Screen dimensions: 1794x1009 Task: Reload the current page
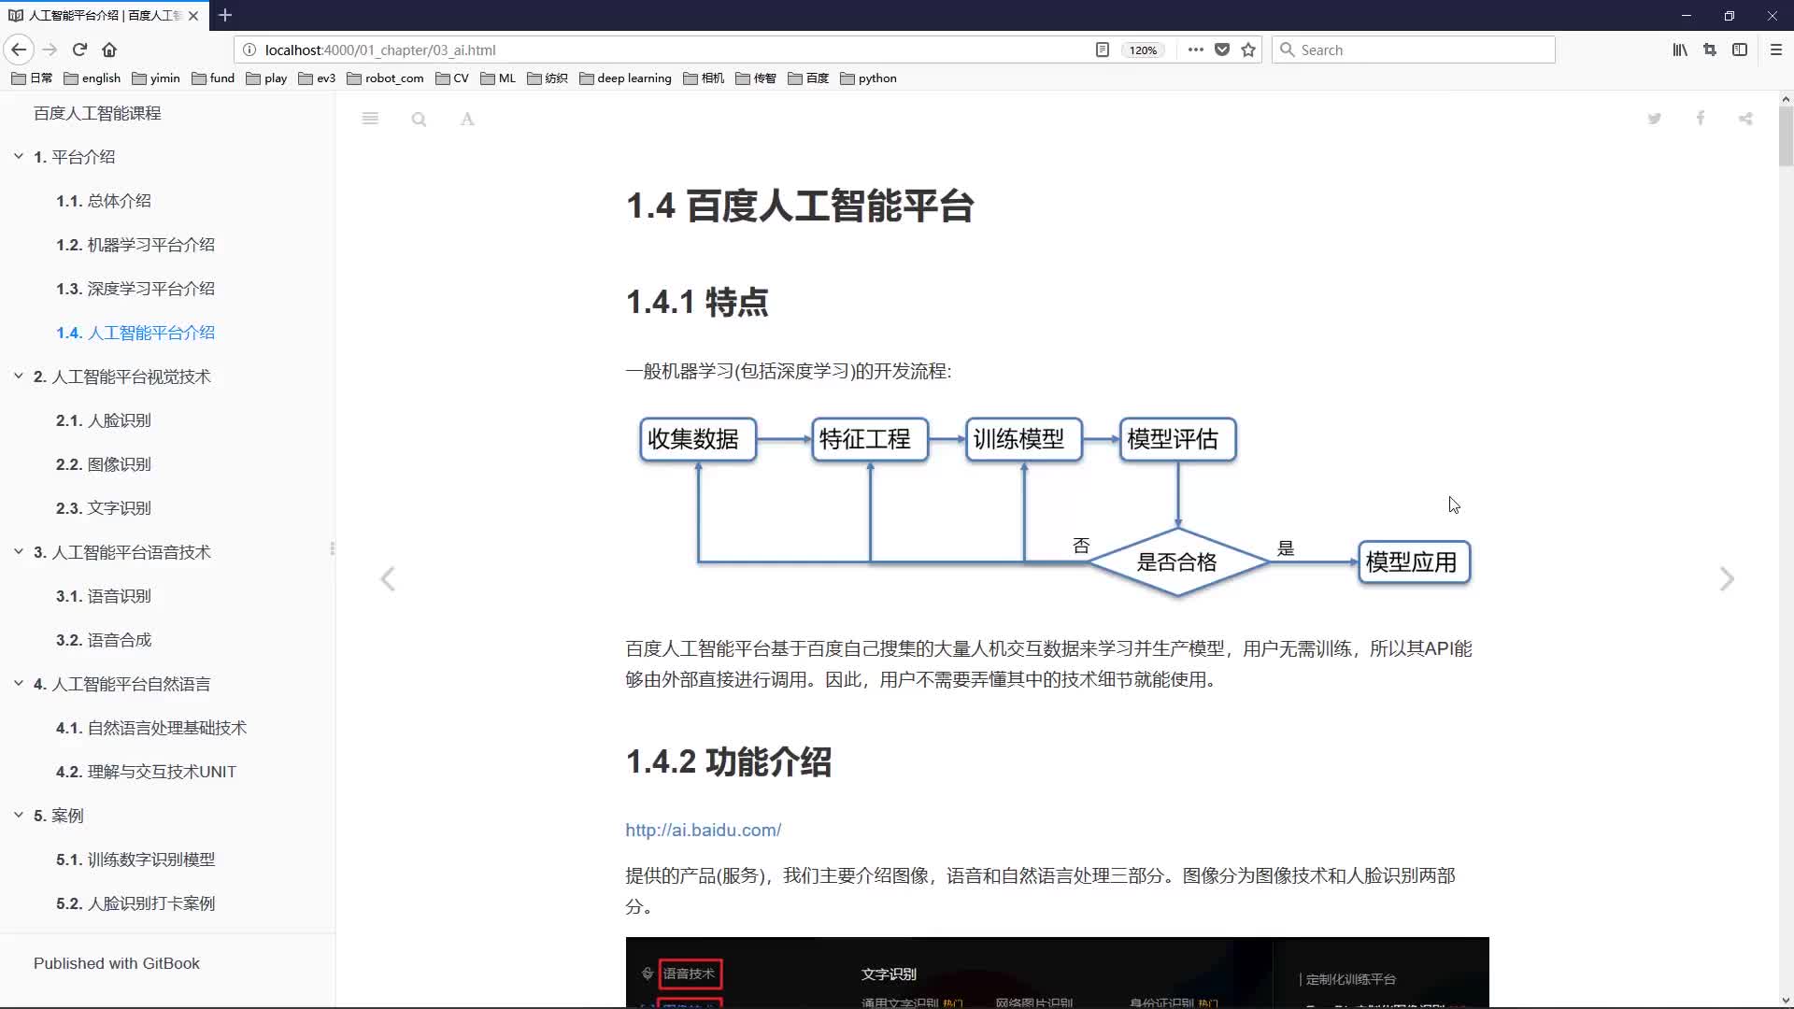click(x=79, y=50)
